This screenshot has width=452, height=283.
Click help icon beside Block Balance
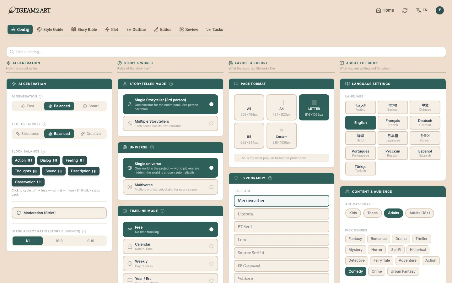[43, 152]
